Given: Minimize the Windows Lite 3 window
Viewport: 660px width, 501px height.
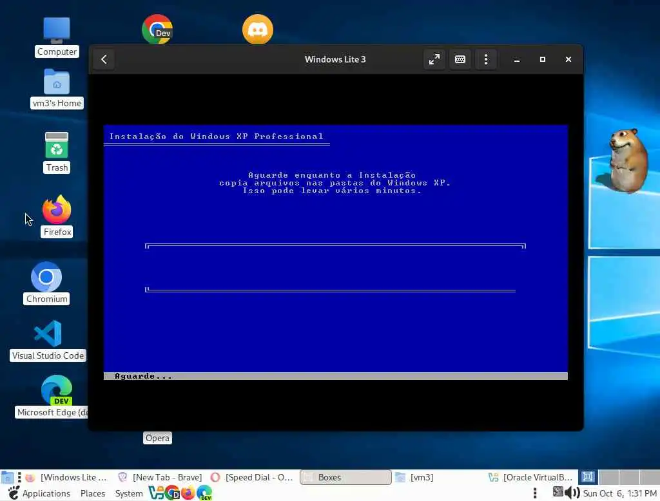Looking at the screenshot, I should point(517,59).
